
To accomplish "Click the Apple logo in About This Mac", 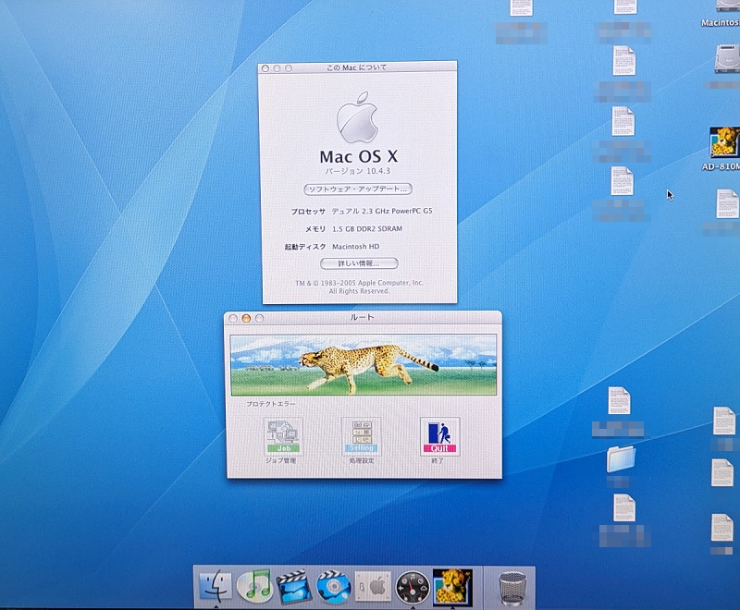I will (358, 118).
